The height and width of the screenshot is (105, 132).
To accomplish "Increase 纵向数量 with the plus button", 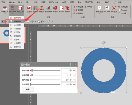I will (70, 75).
